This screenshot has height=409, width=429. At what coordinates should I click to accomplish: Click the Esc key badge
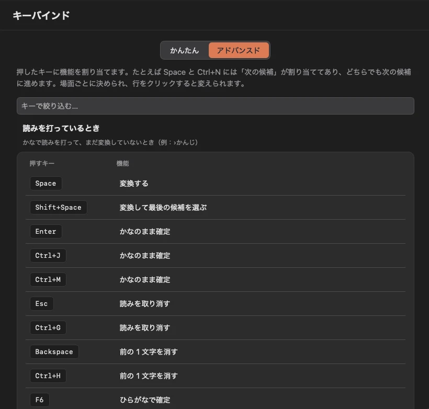click(41, 304)
